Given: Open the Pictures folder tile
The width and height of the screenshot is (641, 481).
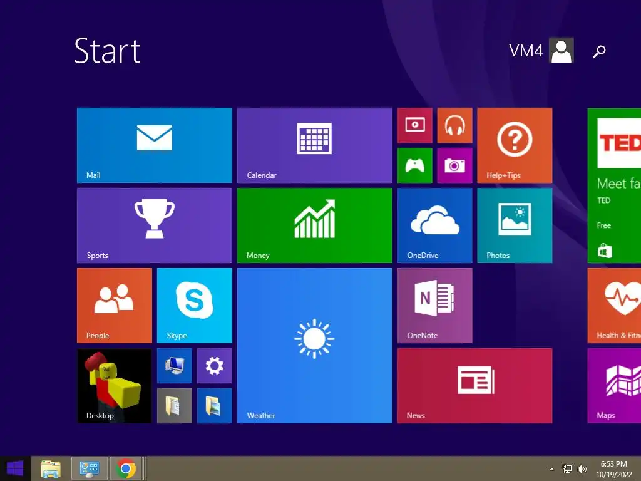Looking at the screenshot, I should [x=215, y=406].
